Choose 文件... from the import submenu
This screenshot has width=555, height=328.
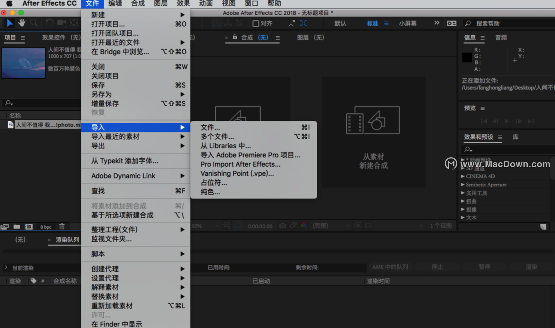[253, 127]
